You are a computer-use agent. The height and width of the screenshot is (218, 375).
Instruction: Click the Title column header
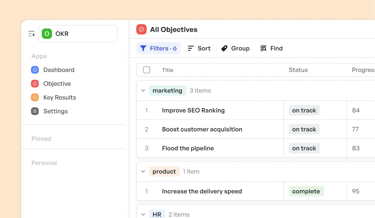[x=167, y=70]
